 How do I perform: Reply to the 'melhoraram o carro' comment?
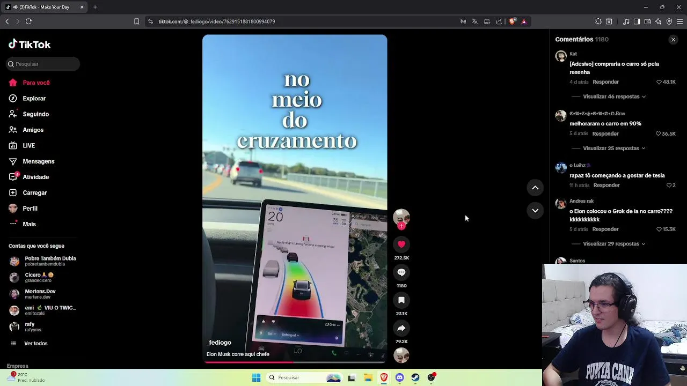coord(605,134)
